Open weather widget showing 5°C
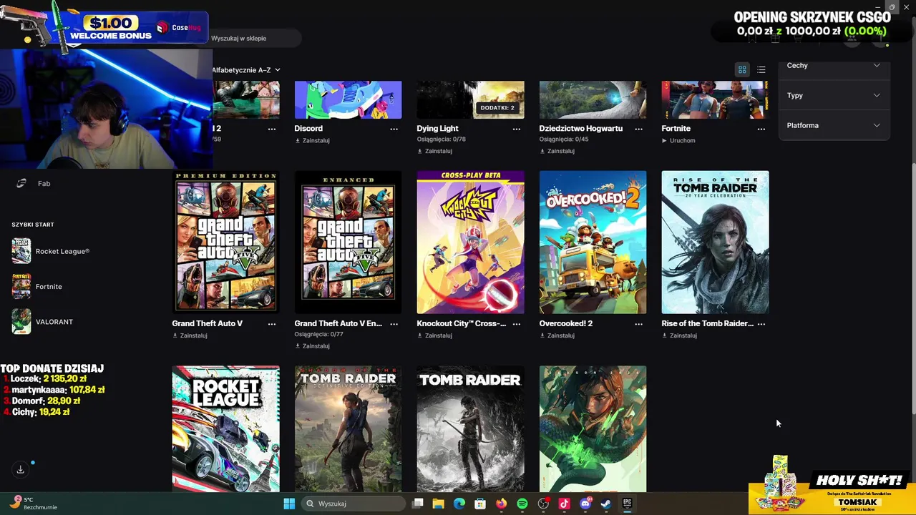This screenshot has width=916, height=515. click(32, 504)
